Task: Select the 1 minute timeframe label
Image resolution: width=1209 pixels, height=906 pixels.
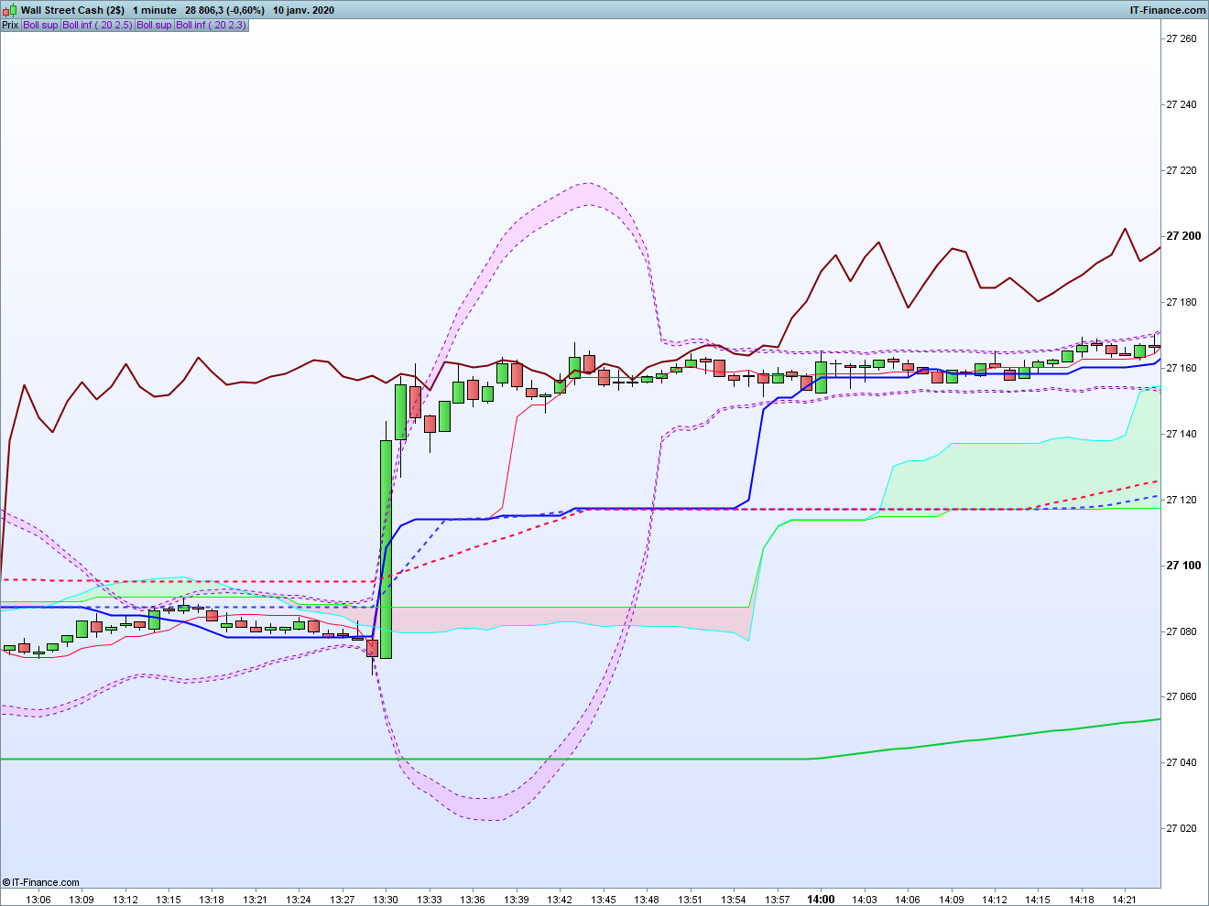Action: pos(155,10)
